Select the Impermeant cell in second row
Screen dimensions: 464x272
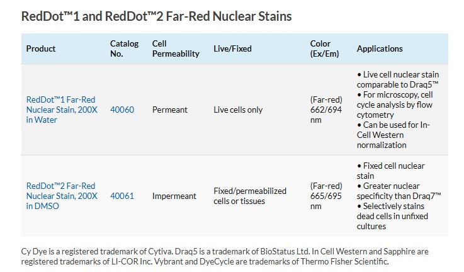tap(174, 196)
